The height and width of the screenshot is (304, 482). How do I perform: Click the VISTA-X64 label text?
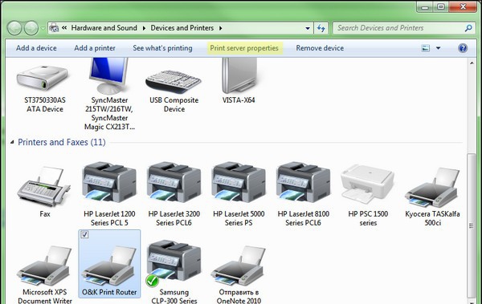(239, 100)
